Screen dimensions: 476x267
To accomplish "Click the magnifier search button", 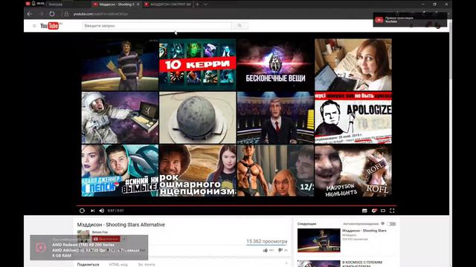I will point(239,26).
